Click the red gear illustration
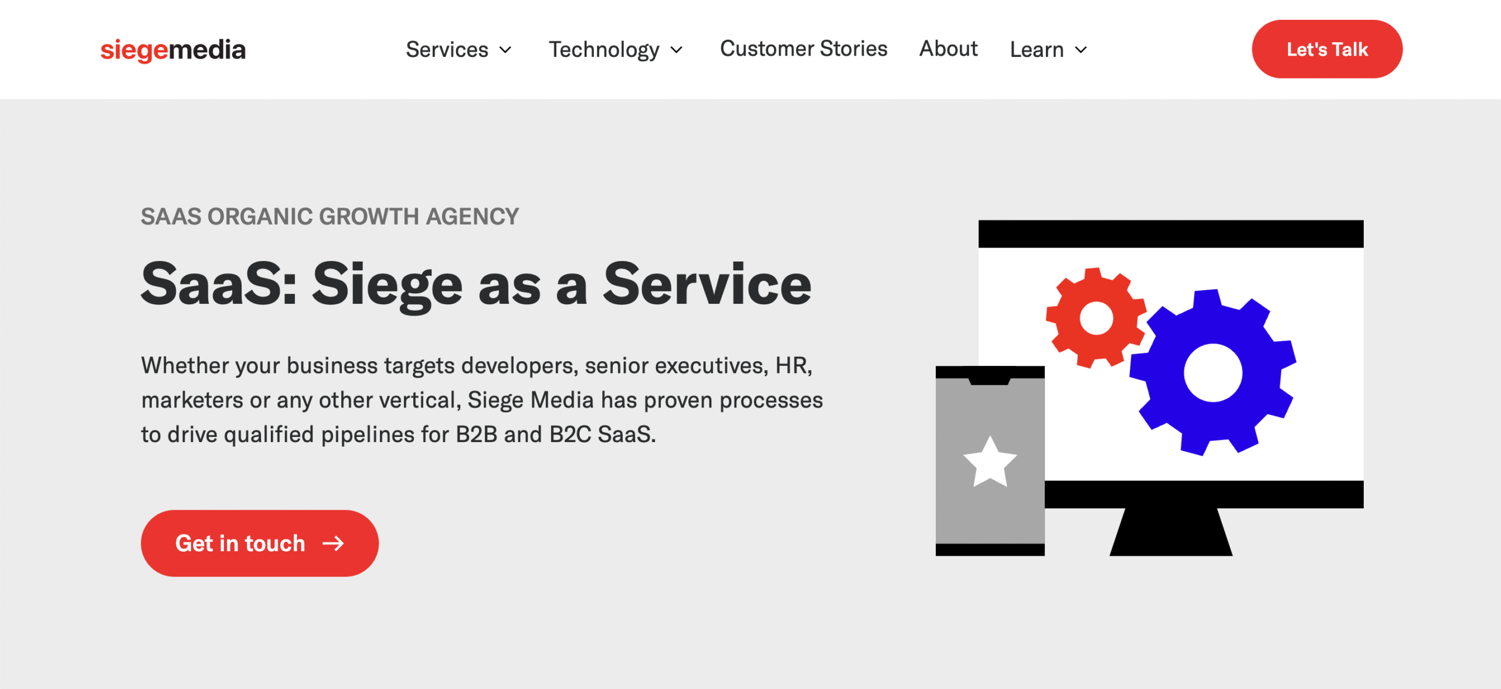1501x689 pixels. (1095, 318)
